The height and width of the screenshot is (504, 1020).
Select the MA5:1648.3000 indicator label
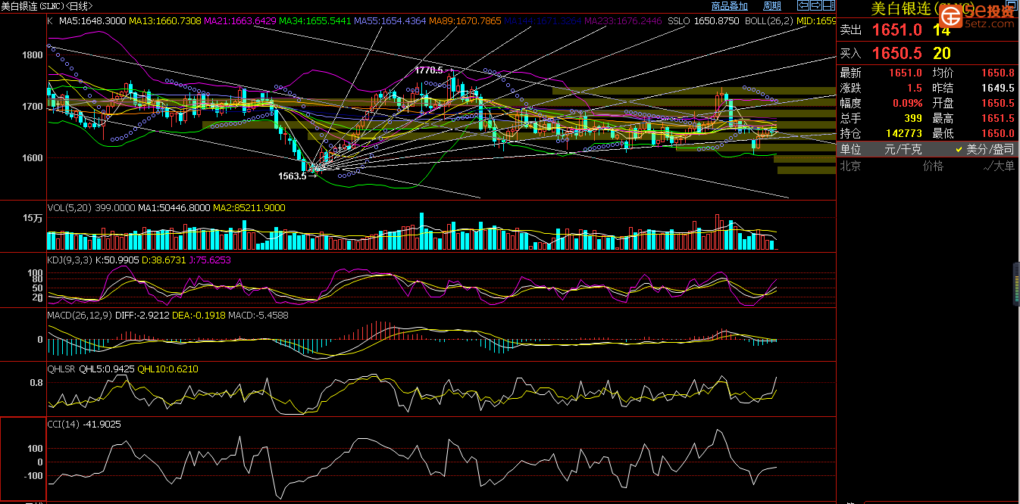pos(92,21)
